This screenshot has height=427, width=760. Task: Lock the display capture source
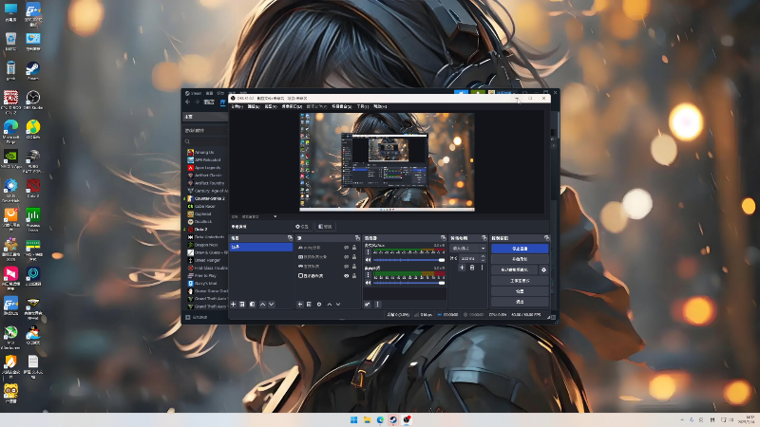click(x=354, y=276)
